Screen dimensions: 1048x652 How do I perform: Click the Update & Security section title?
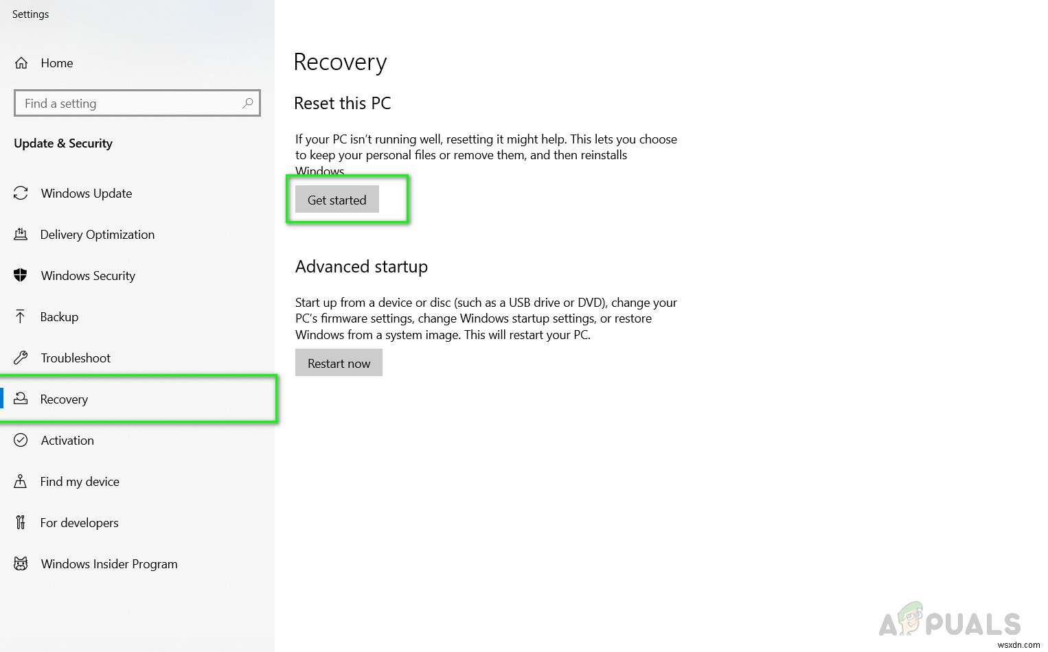point(63,143)
